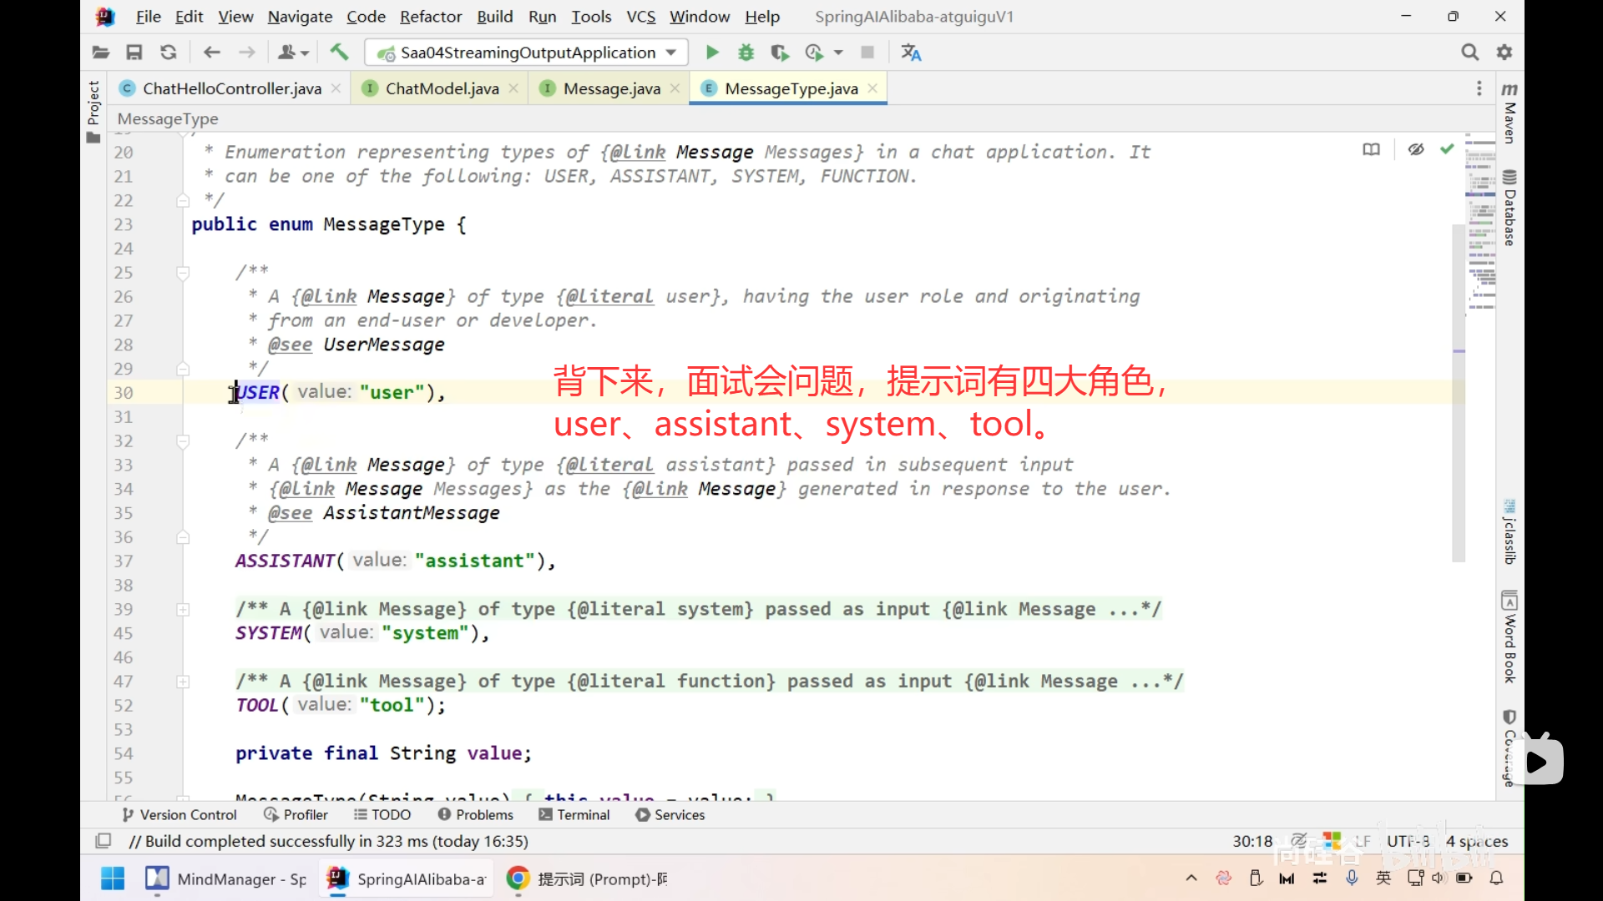Viewport: 1603px width, 901px height.
Task: Open Chrome from the Windows taskbar
Action: (x=518, y=878)
